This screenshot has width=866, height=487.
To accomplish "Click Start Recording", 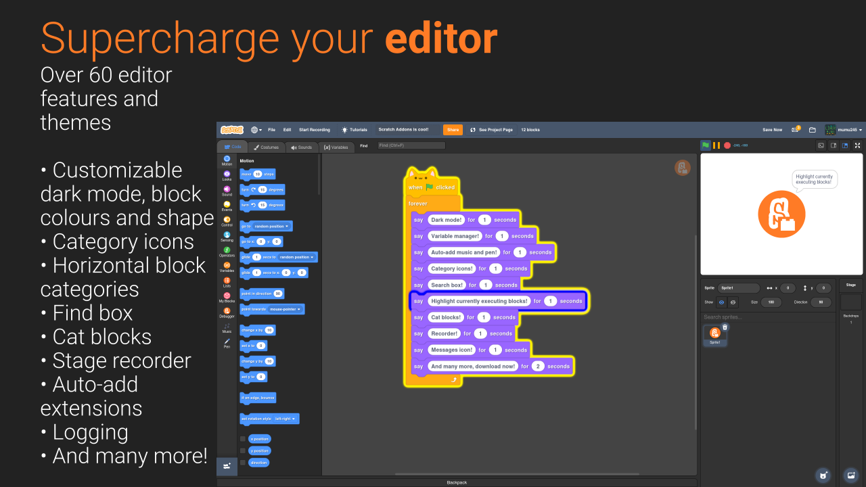I will [315, 130].
